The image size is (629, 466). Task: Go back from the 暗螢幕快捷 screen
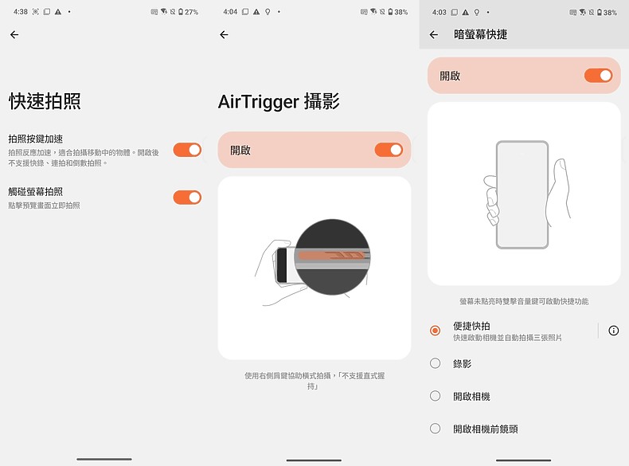[434, 34]
